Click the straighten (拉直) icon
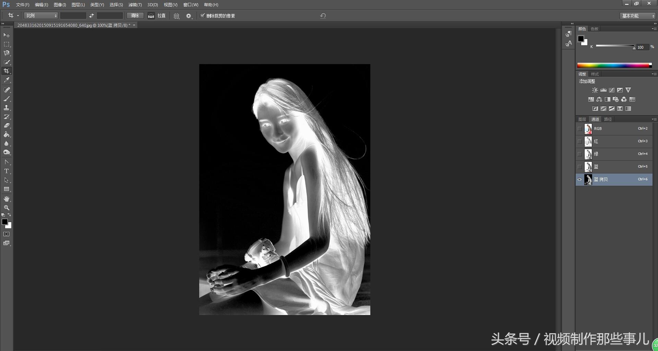Screen dimensions: 658x351 pos(151,16)
